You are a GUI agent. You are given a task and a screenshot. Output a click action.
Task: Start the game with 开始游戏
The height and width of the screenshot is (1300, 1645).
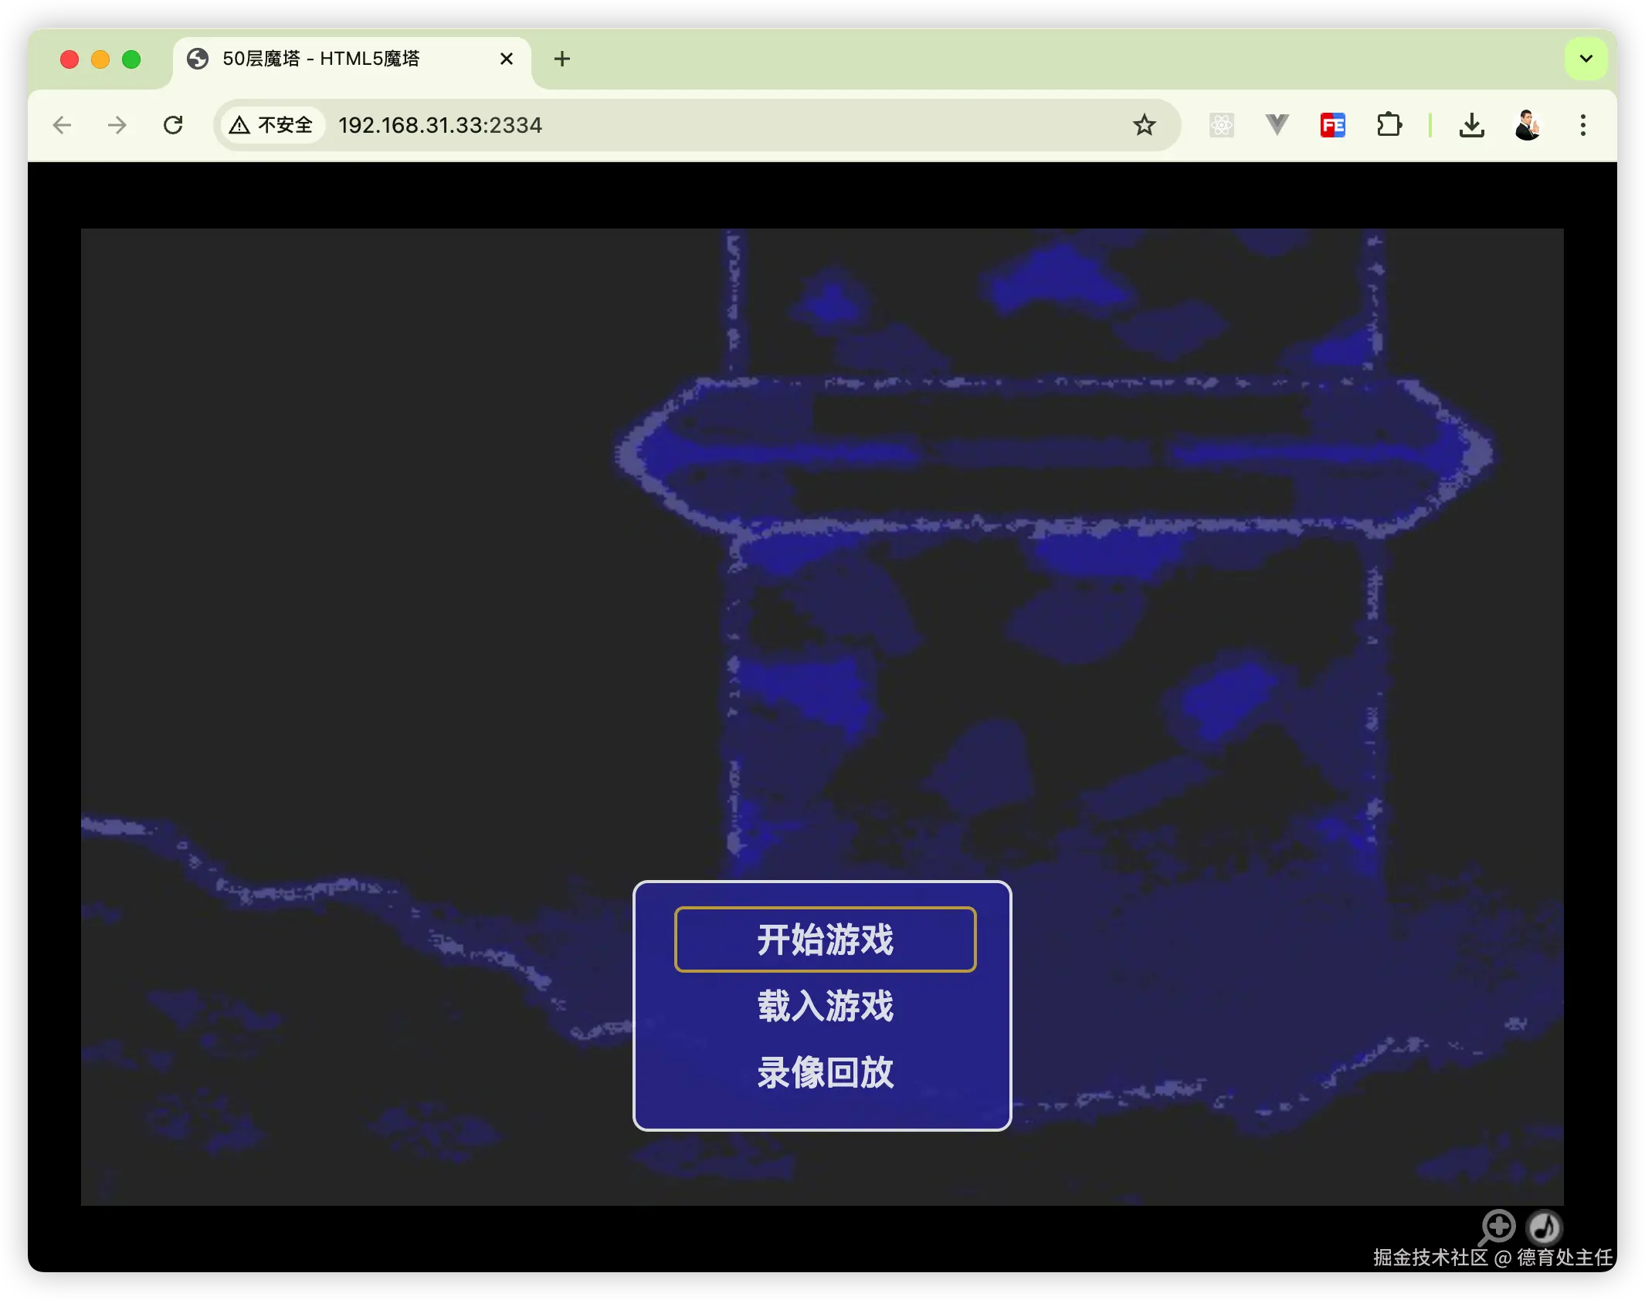pyautogui.click(x=825, y=939)
